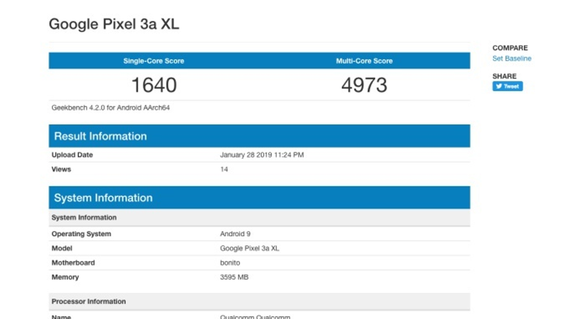Click the Geekbench 4.2.0 for Android AArch64 text
The width and height of the screenshot is (568, 319).
coord(111,108)
